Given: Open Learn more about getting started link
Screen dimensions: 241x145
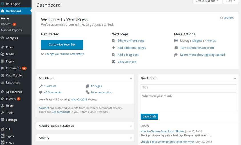Looking at the screenshot, I should tap(202, 55).
